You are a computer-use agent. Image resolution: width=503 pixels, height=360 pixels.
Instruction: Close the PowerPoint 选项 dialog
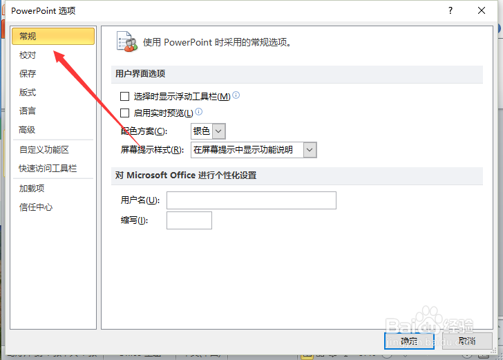pos(482,10)
